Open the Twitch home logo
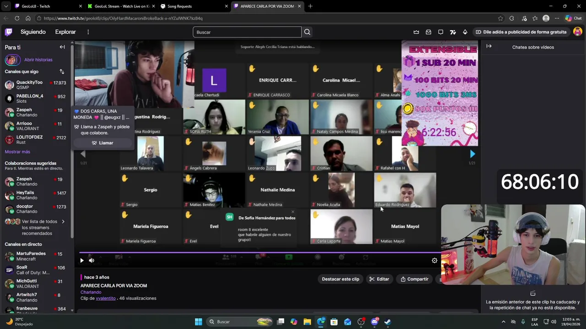Screen dimensions: 586x329 [9, 32]
